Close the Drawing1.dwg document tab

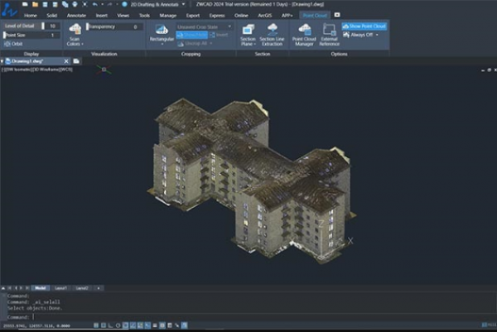pos(65,61)
